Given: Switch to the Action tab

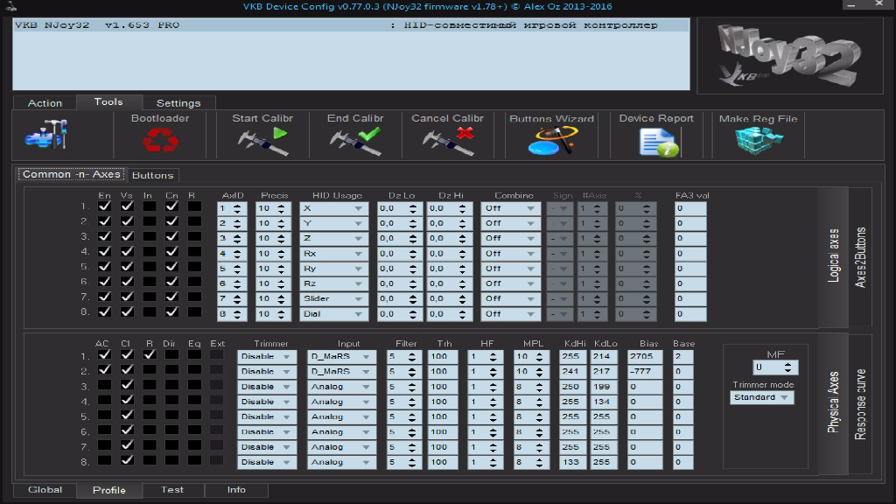Looking at the screenshot, I should [x=45, y=103].
